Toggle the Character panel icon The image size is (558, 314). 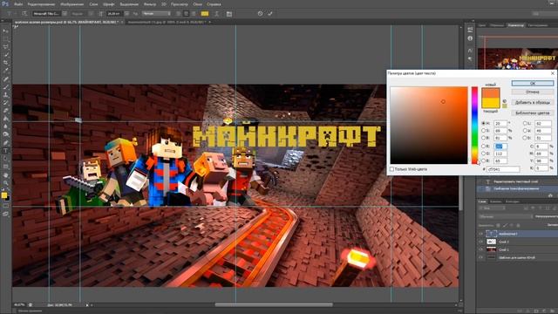pyautogui.click(x=229, y=14)
